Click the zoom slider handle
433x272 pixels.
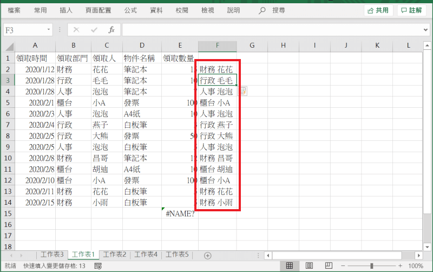372,266
